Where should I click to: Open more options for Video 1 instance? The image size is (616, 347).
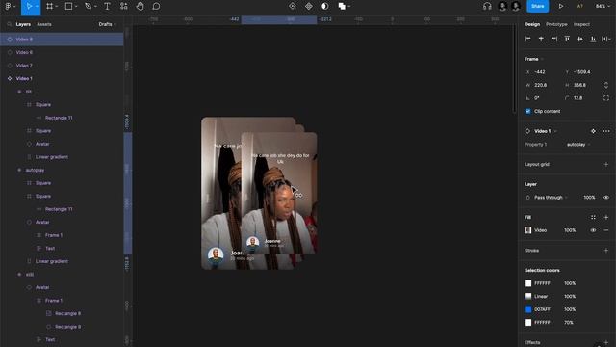click(606, 131)
